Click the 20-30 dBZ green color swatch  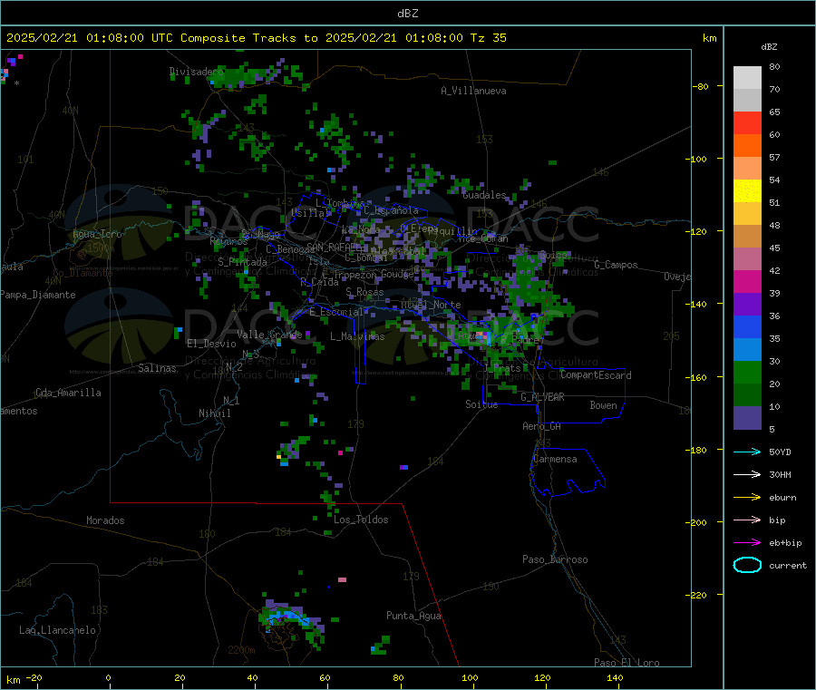click(747, 372)
